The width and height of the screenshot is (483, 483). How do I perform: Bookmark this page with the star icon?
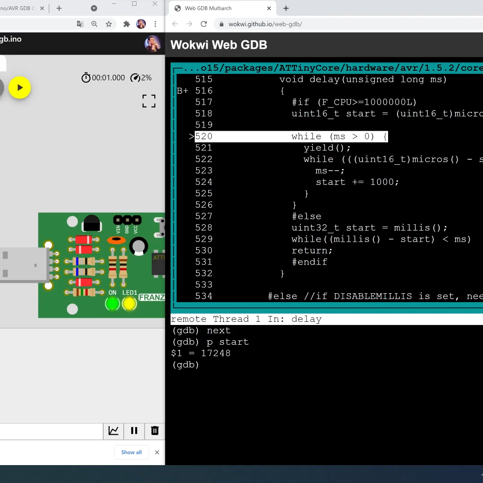click(x=109, y=24)
